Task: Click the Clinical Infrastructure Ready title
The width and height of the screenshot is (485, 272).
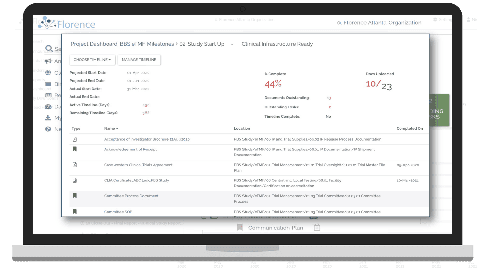Action: 277,44
